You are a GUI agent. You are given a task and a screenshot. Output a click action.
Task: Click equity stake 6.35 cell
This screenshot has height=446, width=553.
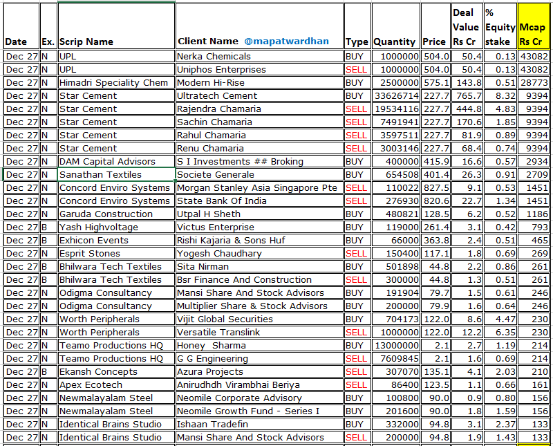tap(500, 332)
